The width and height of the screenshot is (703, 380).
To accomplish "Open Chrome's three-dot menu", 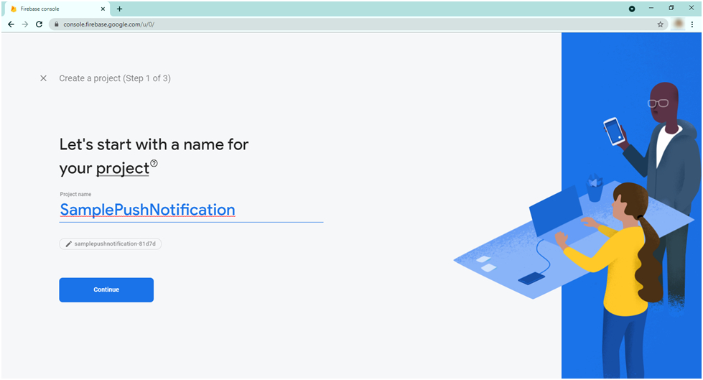I will pos(692,24).
